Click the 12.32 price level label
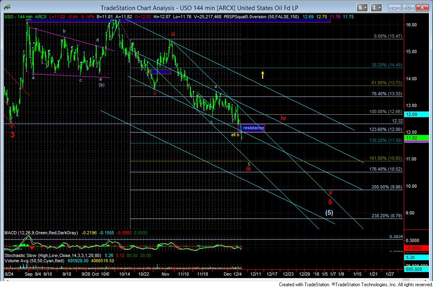This screenshot has height=287, width=433. (x=397, y=121)
